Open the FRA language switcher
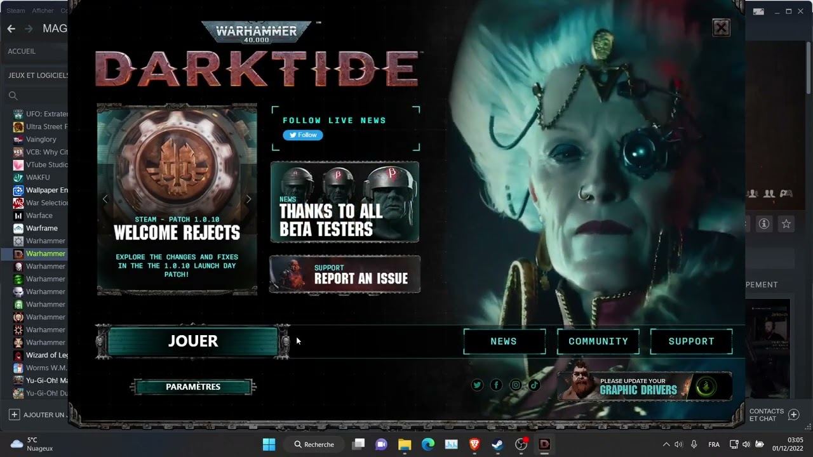The width and height of the screenshot is (813, 457). point(714,444)
